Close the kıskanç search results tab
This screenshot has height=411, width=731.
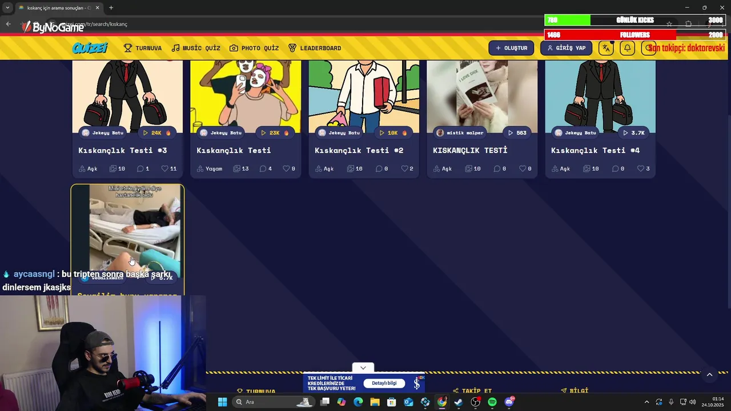tap(97, 8)
